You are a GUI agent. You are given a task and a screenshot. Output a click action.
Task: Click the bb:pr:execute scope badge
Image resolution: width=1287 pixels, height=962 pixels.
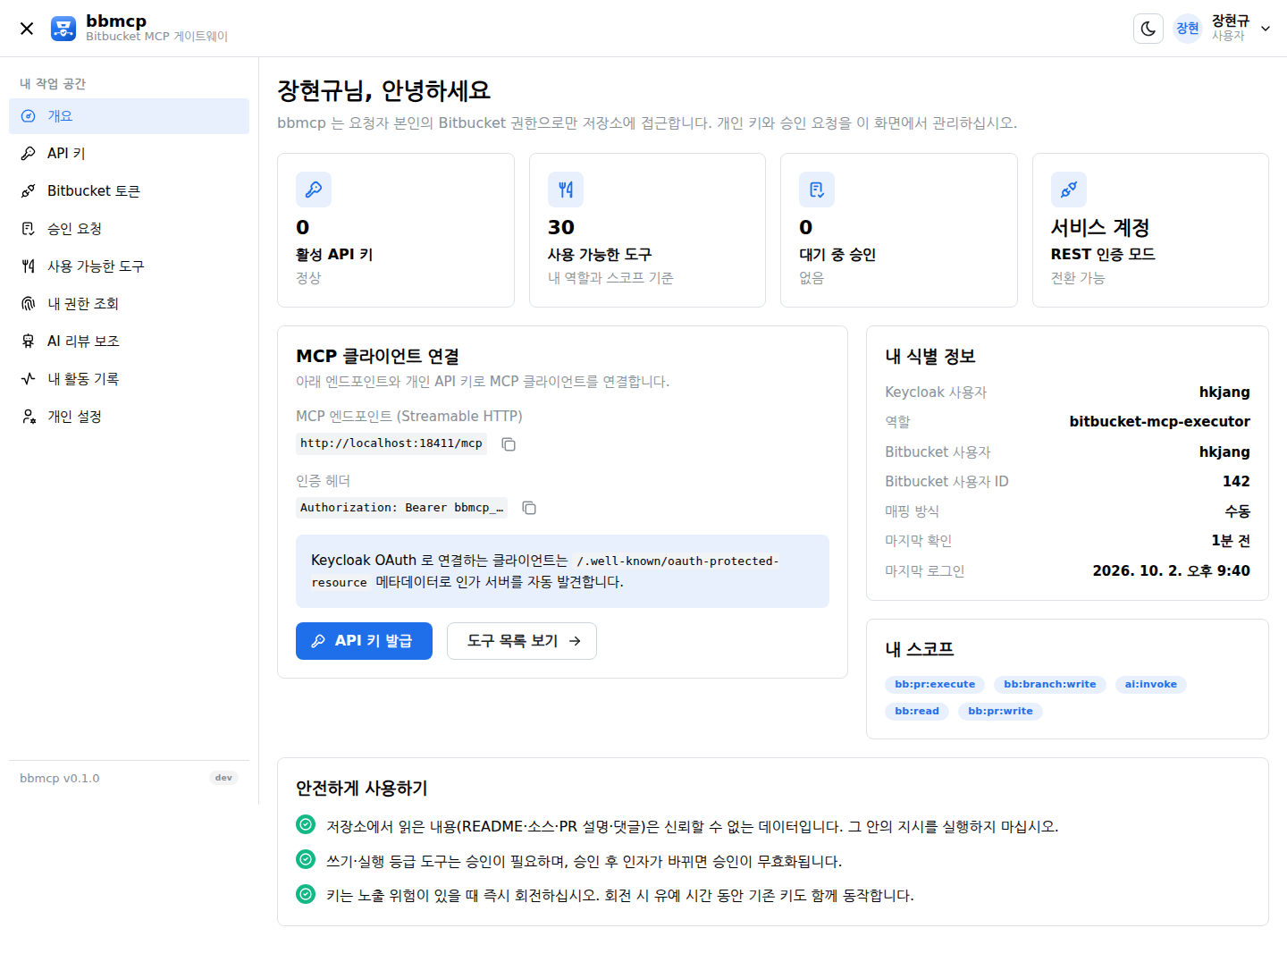click(x=935, y=685)
